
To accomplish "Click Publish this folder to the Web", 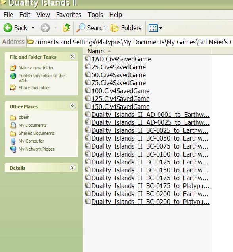I will tap(42, 78).
